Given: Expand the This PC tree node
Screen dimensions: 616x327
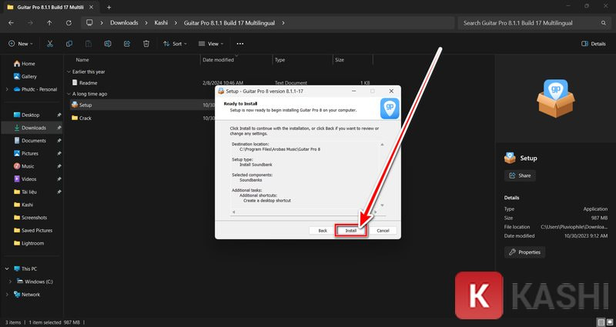Looking at the screenshot, I should pyautogui.click(x=7, y=269).
